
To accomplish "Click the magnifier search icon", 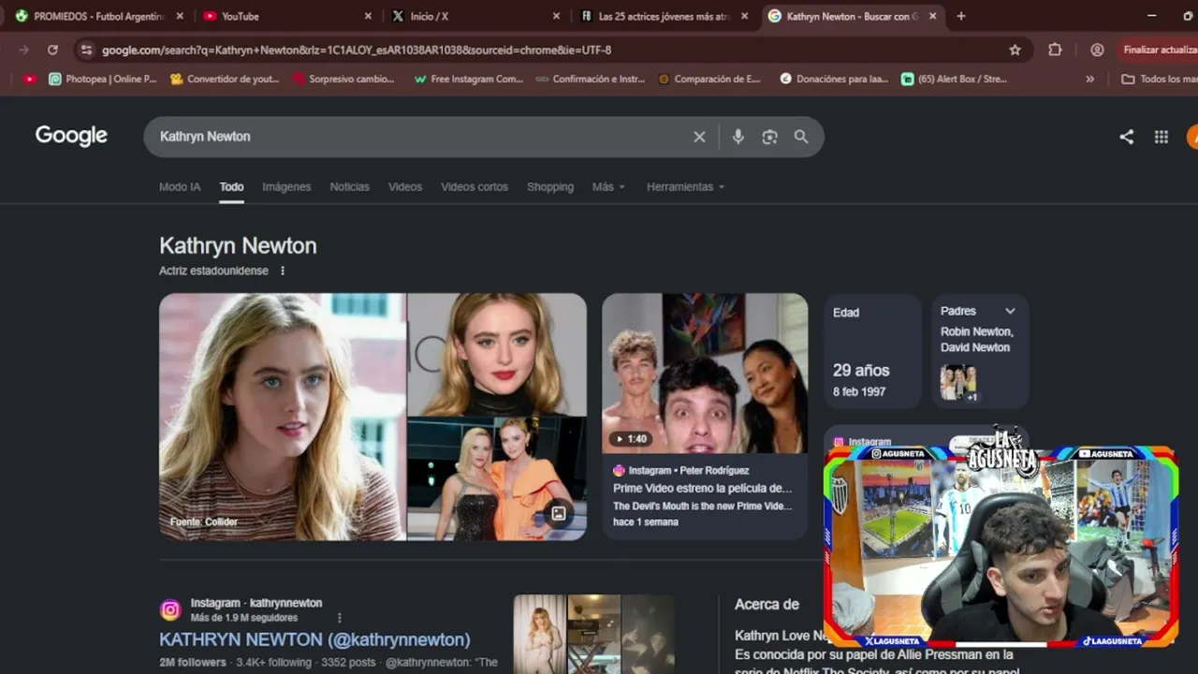I will pyautogui.click(x=801, y=137).
